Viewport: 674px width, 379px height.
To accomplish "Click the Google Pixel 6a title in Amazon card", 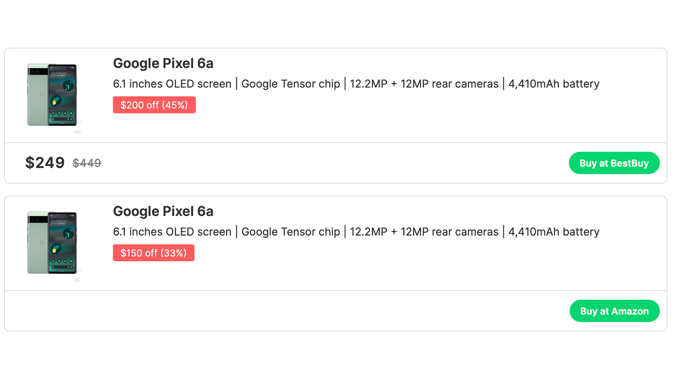I will [163, 212].
